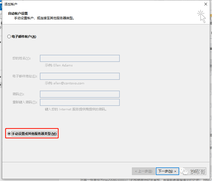
Task: Click the text 示例: Ellen Adams
Action: 59,65
